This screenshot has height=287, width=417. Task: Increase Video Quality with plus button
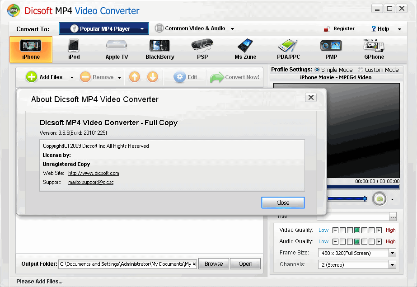379,230
